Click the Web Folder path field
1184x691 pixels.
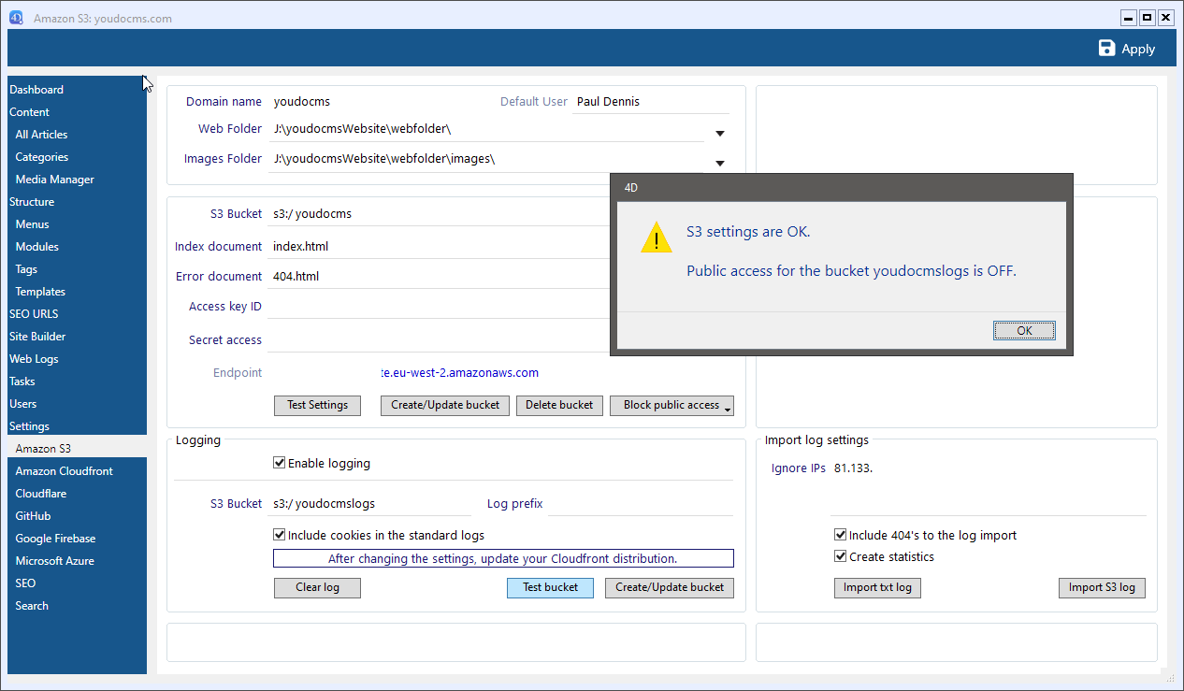click(x=486, y=129)
